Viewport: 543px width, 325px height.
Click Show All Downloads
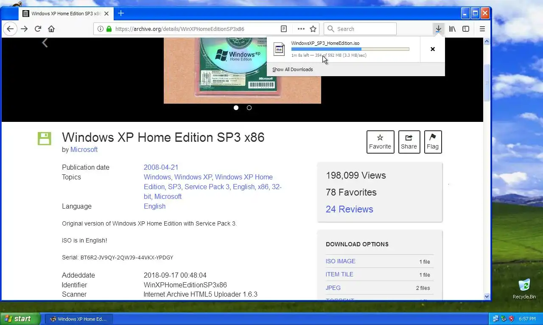[x=293, y=69]
